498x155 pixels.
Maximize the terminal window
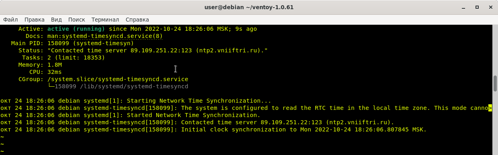(x=477, y=7)
